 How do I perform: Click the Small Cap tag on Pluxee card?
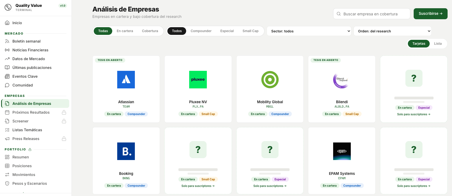pos(208,114)
